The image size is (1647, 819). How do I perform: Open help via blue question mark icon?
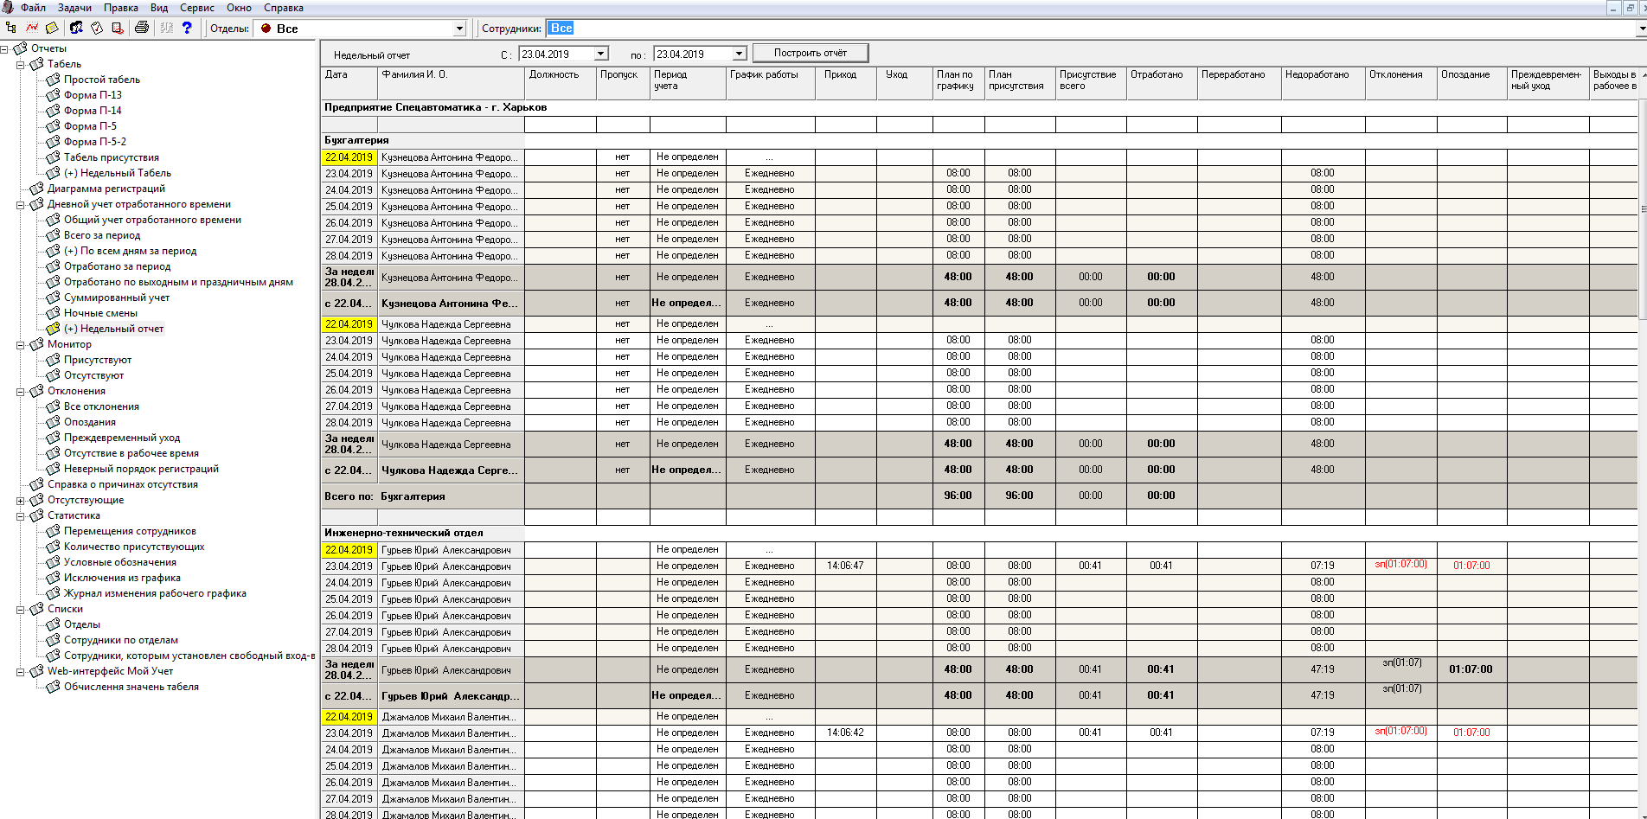click(187, 28)
